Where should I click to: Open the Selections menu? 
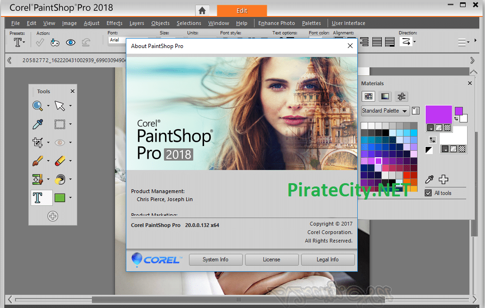pyautogui.click(x=189, y=23)
